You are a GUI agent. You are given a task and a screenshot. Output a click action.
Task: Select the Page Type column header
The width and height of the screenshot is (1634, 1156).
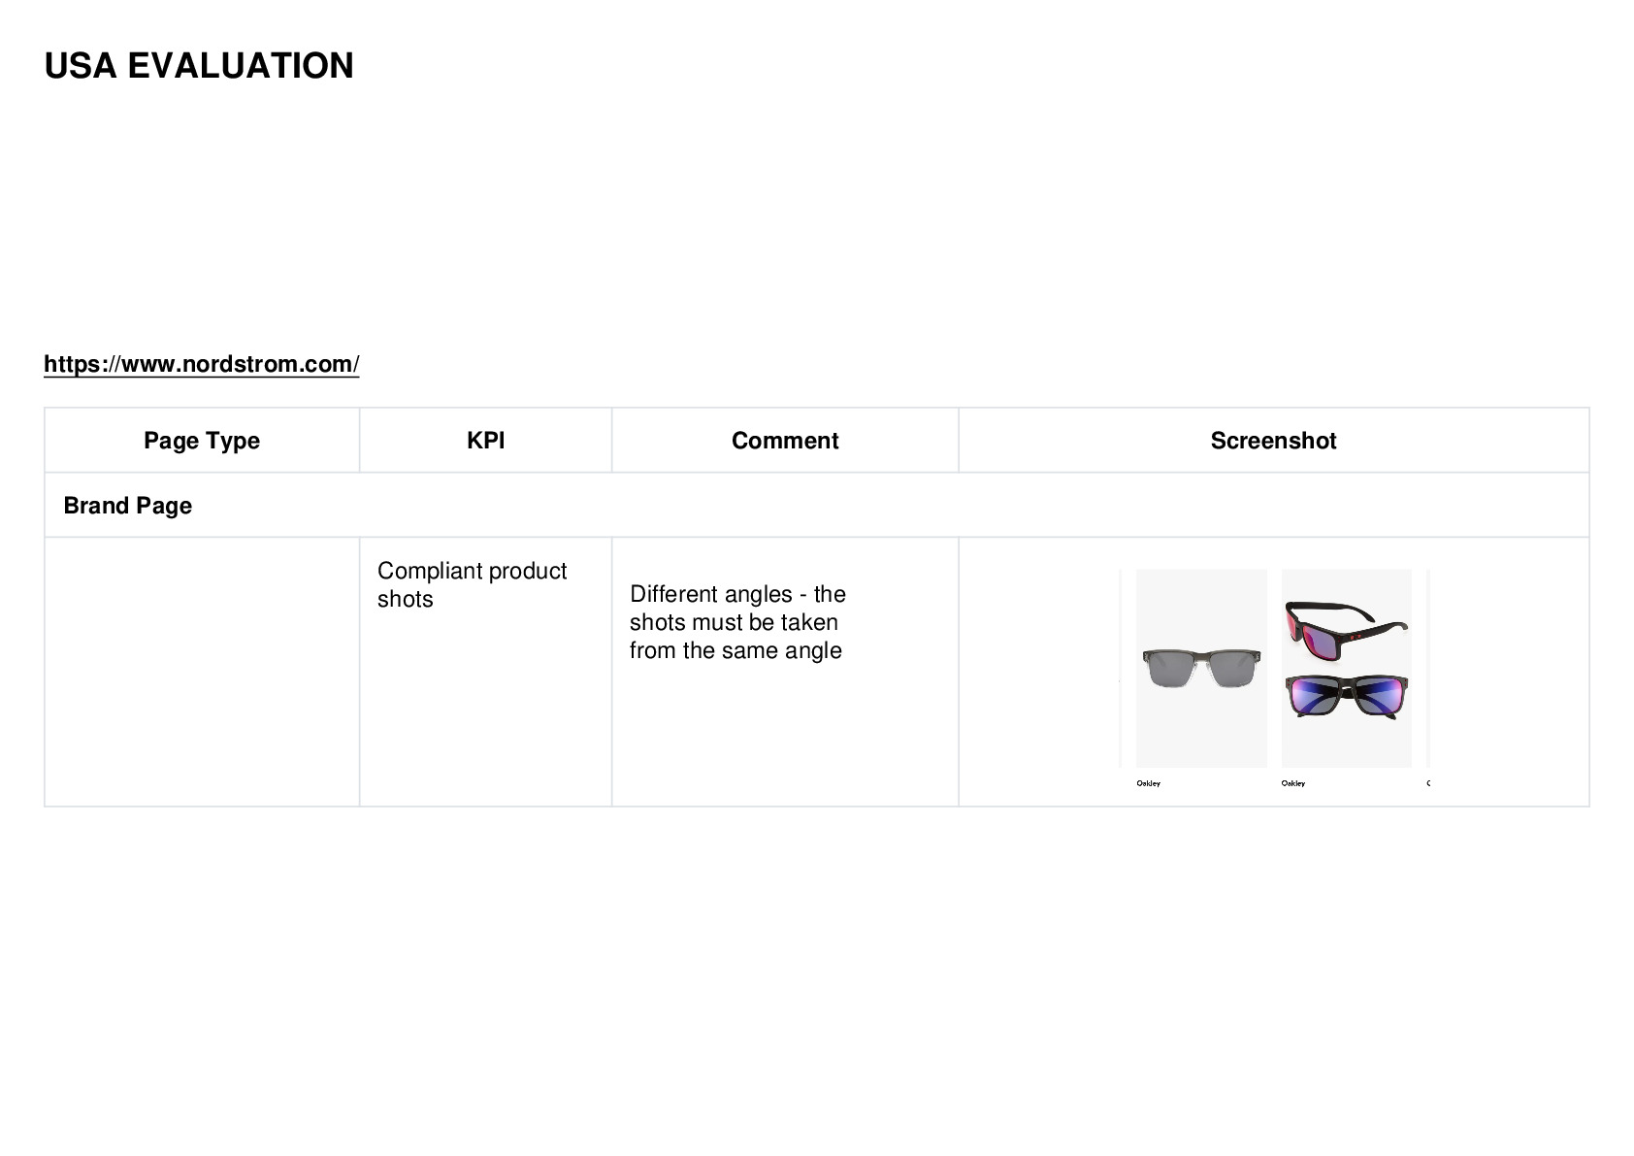coord(202,441)
